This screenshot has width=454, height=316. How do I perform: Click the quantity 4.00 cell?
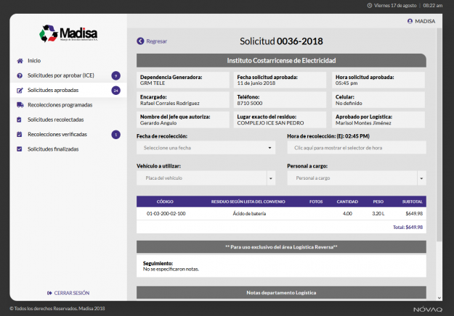(x=347, y=214)
